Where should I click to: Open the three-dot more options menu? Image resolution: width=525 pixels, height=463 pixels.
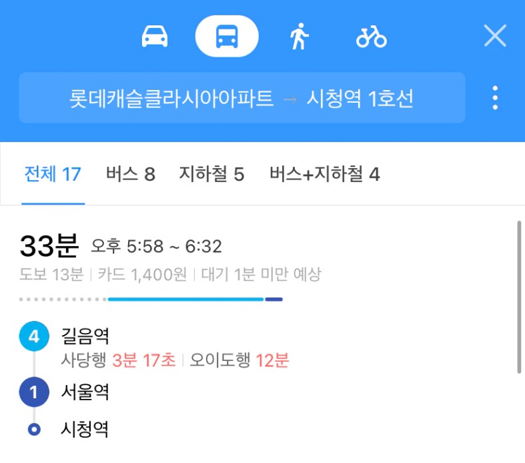[495, 98]
